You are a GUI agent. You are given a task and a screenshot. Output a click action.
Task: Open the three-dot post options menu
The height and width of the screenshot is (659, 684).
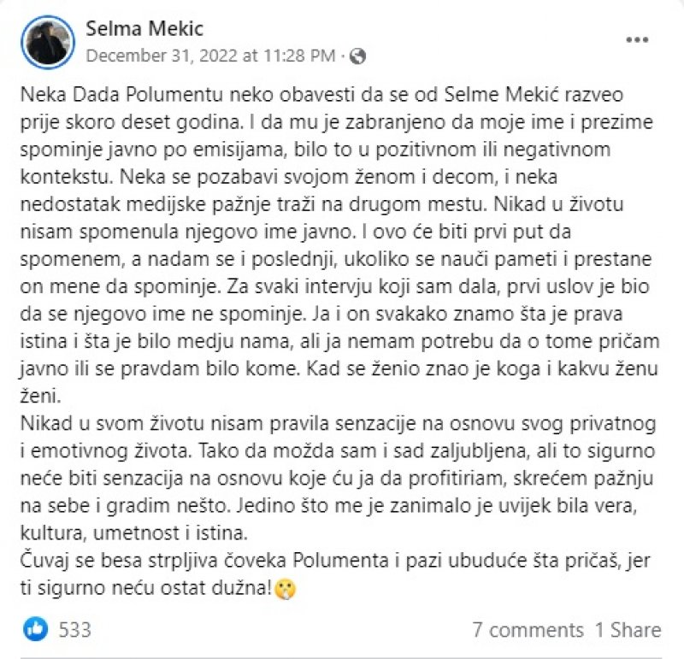click(638, 40)
